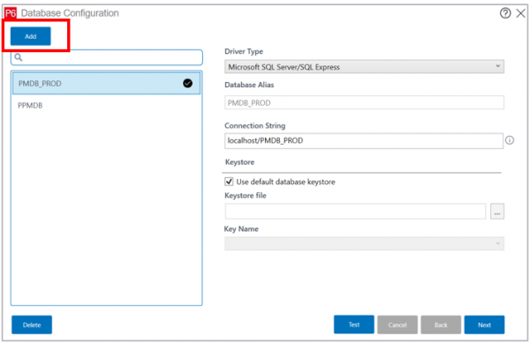This screenshot has width=530, height=343.
Task: Click the blue Add button
Action: (30, 36)
